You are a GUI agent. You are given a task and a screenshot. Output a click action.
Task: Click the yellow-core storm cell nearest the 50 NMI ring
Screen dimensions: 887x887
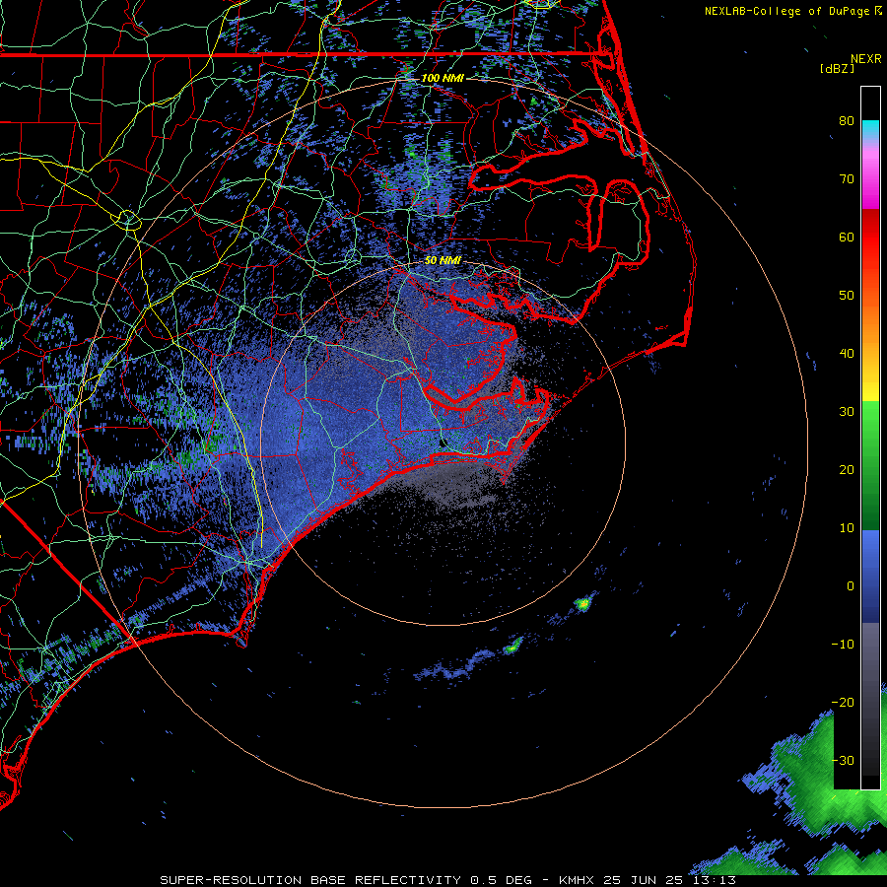pyautogui.click(x=582, y=604)
